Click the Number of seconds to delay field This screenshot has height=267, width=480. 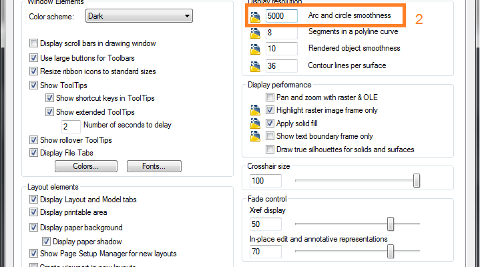[71, 126]
